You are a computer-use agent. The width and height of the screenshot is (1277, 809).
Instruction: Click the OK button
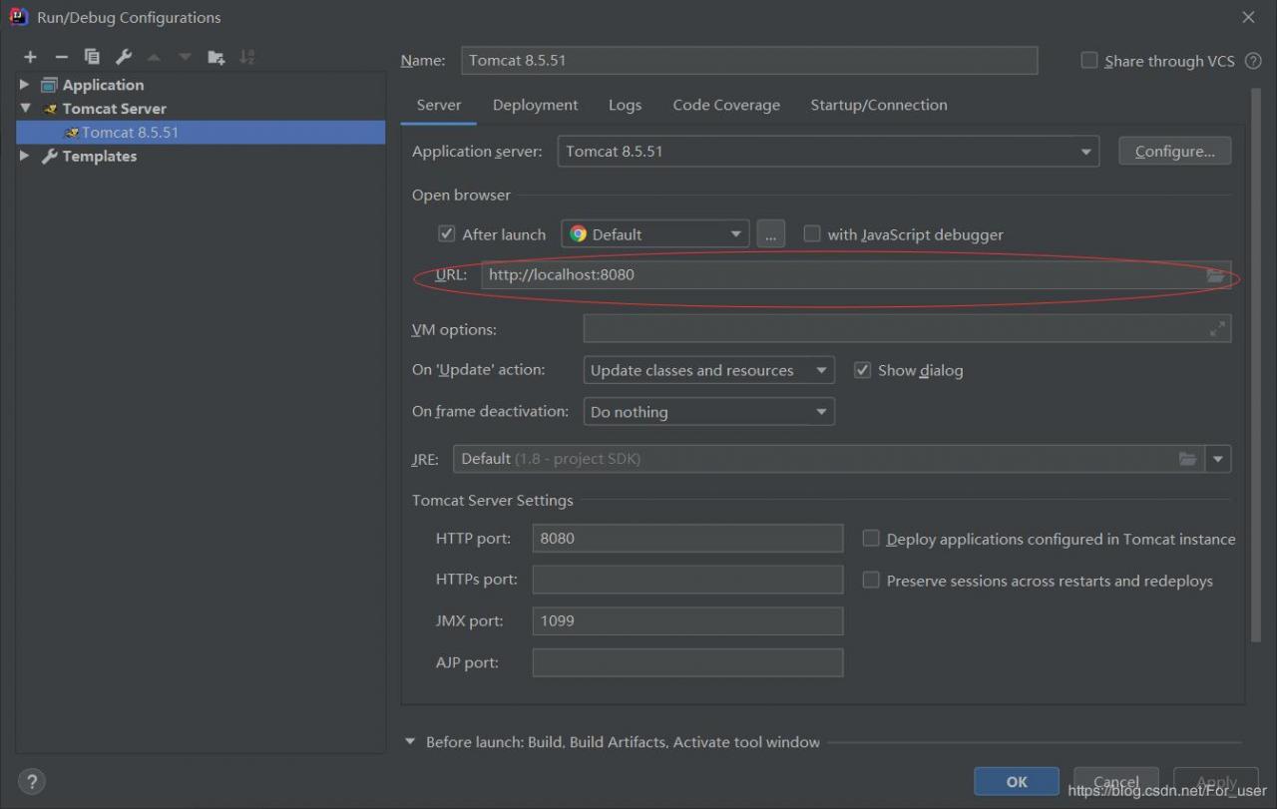[1017, 782]
